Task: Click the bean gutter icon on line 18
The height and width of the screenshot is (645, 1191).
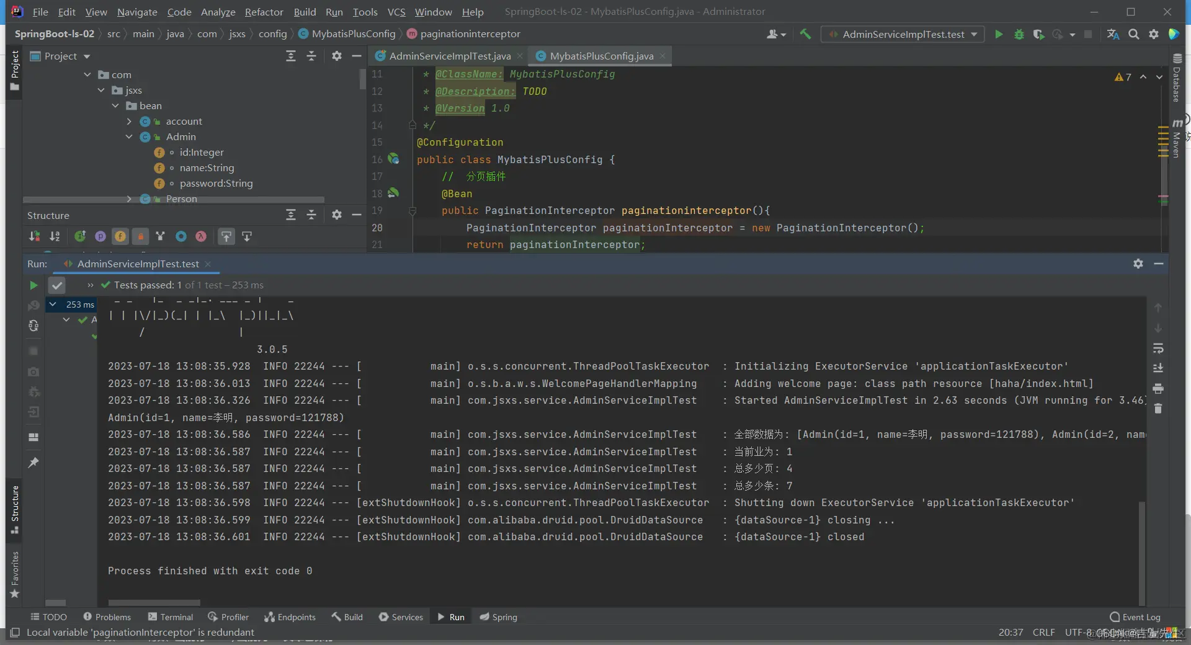Action: [393, 193]
